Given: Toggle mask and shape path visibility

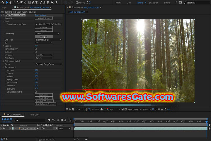Looking at the screenshot, I should click(x=89, y=110).
